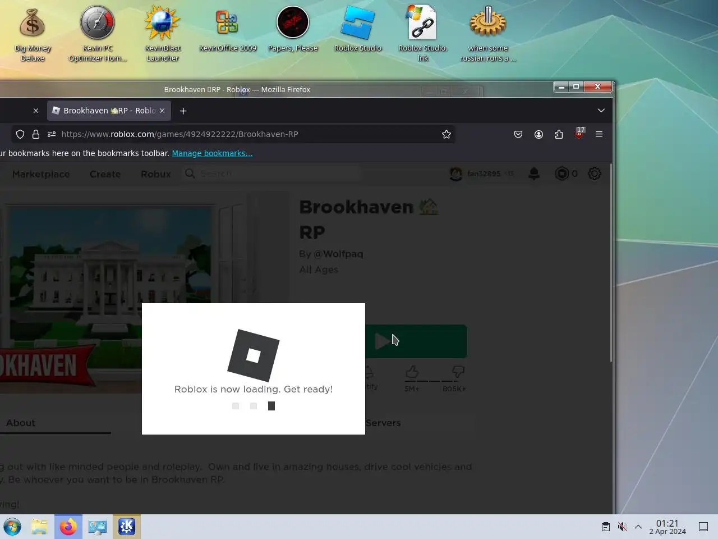Close the Brookhaven RP tab

click(162, 111)
